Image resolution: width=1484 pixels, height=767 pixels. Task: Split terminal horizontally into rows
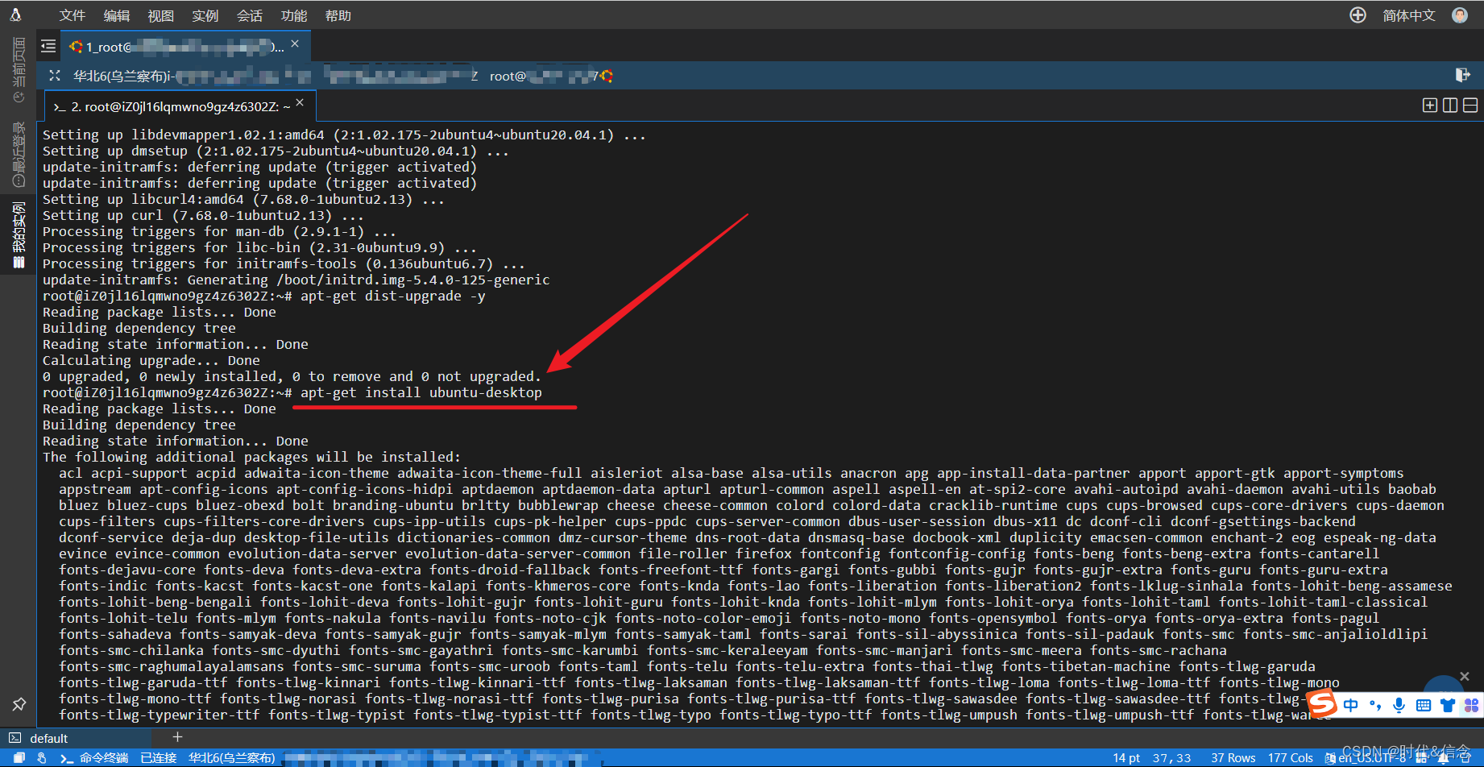(1470, 106)
